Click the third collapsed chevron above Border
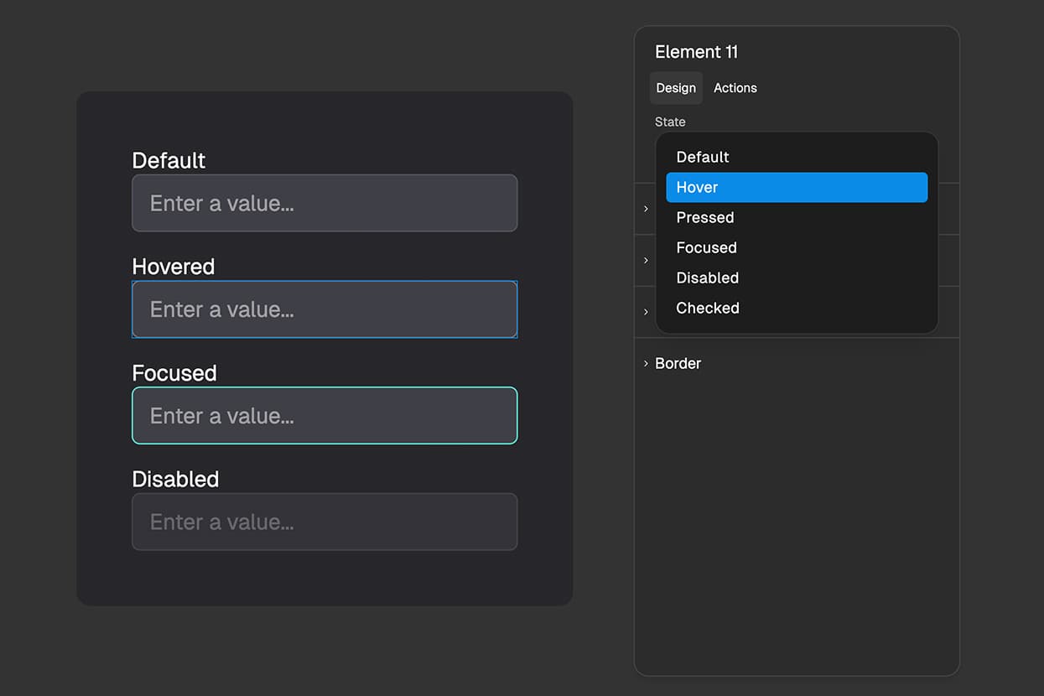The height and width of the screenshot is (696, 1044). [x=645, y=311]
